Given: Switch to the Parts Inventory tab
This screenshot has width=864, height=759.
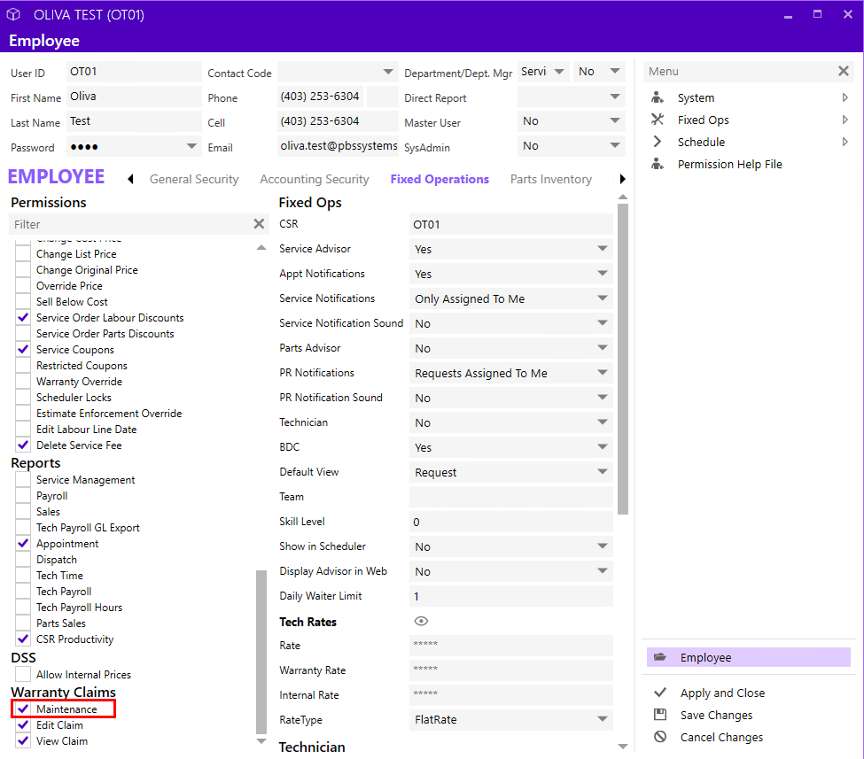Looking at the screenshot, I should (x=550, y=179).
